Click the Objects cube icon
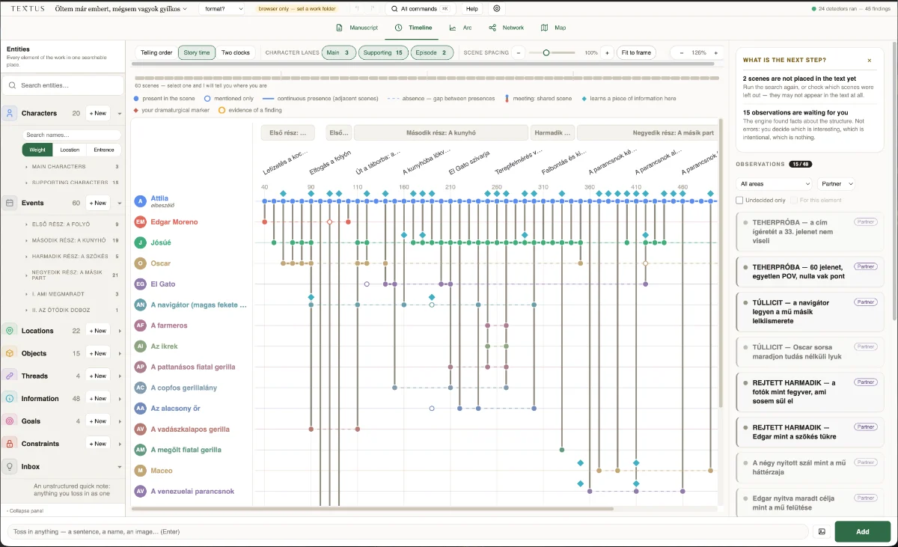The height and width of the screenshot is (547, 898). pos(10,353)
